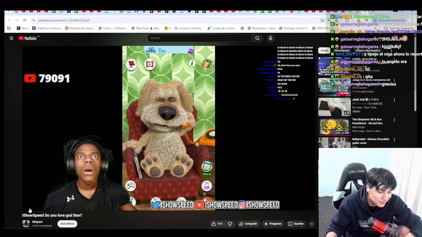The height and width of the screenshot is (237, 422).
Task: Click the Preguntar button
Action: pos(272,224)
